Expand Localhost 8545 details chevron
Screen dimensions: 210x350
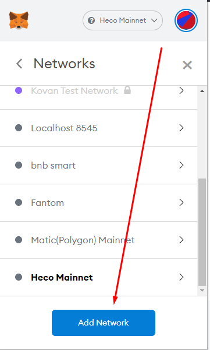(181, 128)
